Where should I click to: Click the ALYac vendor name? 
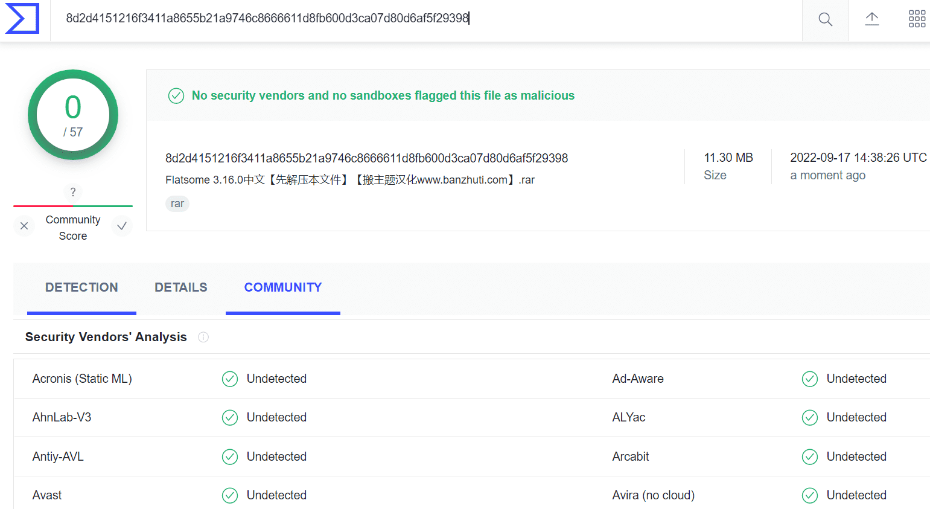[x=629, y=417]
